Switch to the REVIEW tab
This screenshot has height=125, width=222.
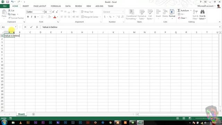point(78,6)
